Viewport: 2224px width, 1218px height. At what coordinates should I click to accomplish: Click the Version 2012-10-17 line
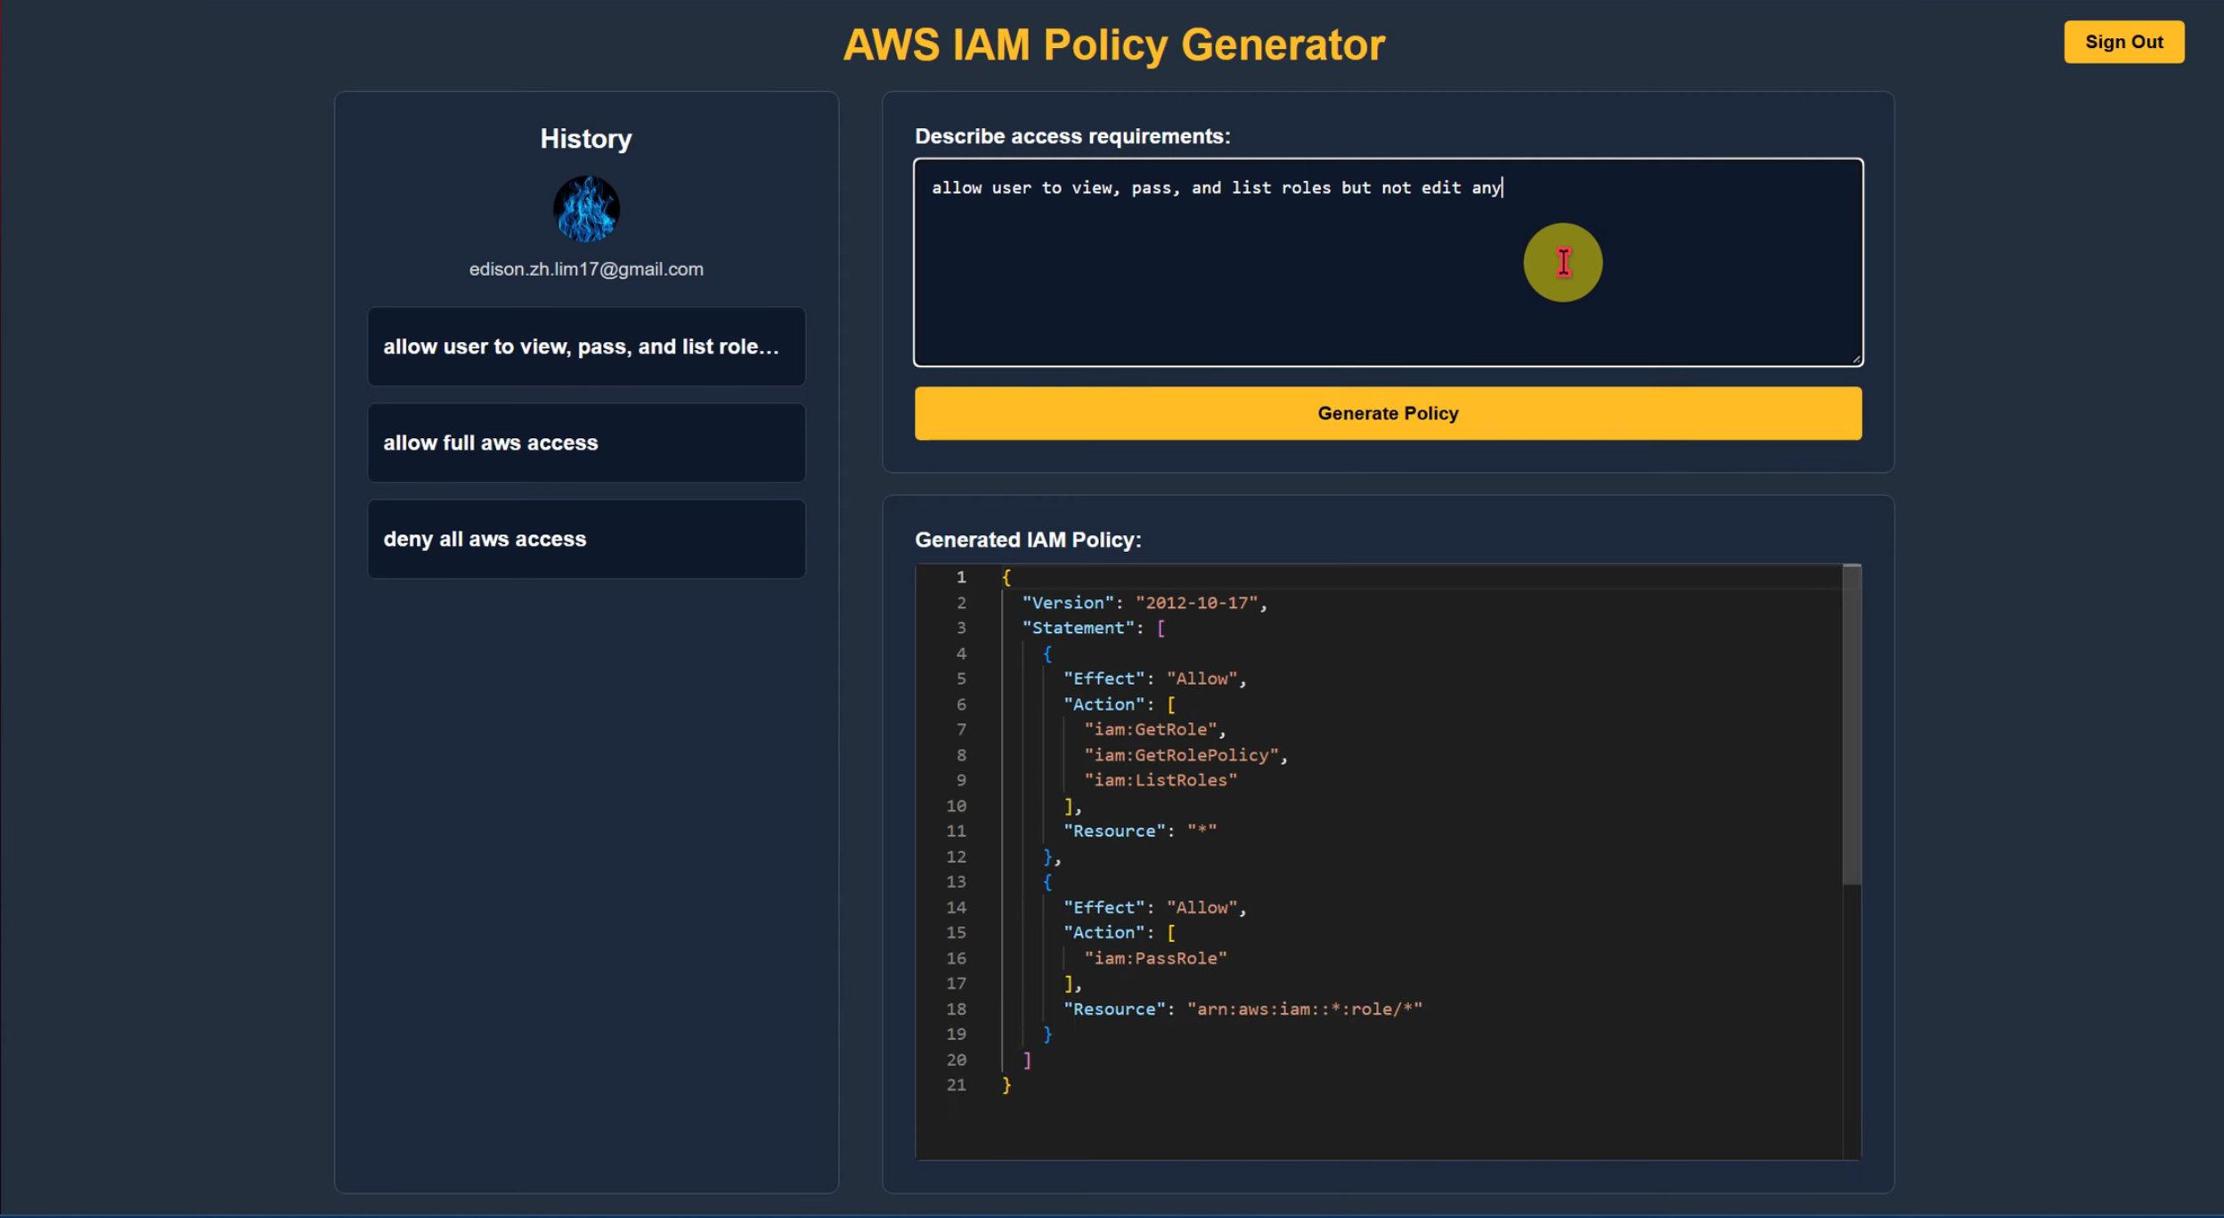click(x=1145, y=603)
